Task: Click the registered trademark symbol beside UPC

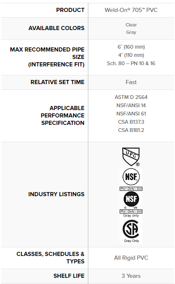Action: click(137, 164)
